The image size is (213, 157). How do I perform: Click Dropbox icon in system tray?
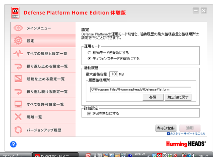click(x=154, y=155)
